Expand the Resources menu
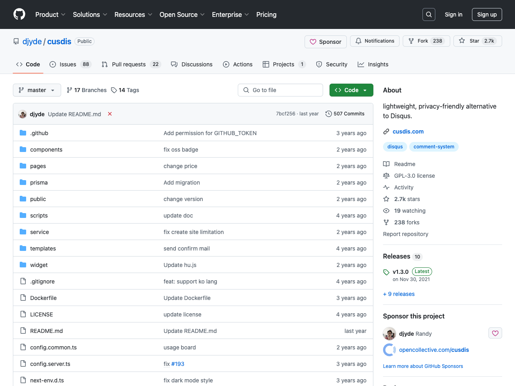Screen dimensions: 515x386 pos(133,14)
